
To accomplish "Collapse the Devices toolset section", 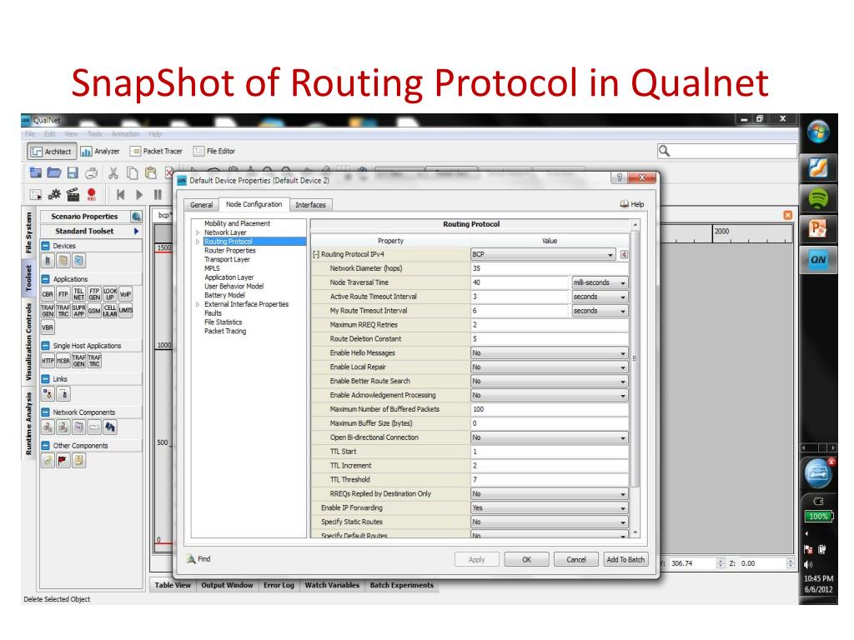I will (x=46, y=246).
